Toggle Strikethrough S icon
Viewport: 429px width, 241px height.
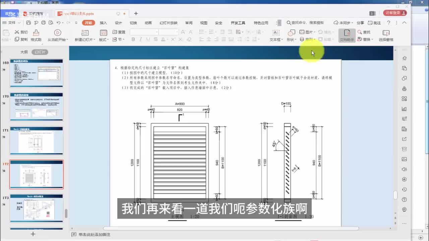pyautogui.click(x=156, y=39)
